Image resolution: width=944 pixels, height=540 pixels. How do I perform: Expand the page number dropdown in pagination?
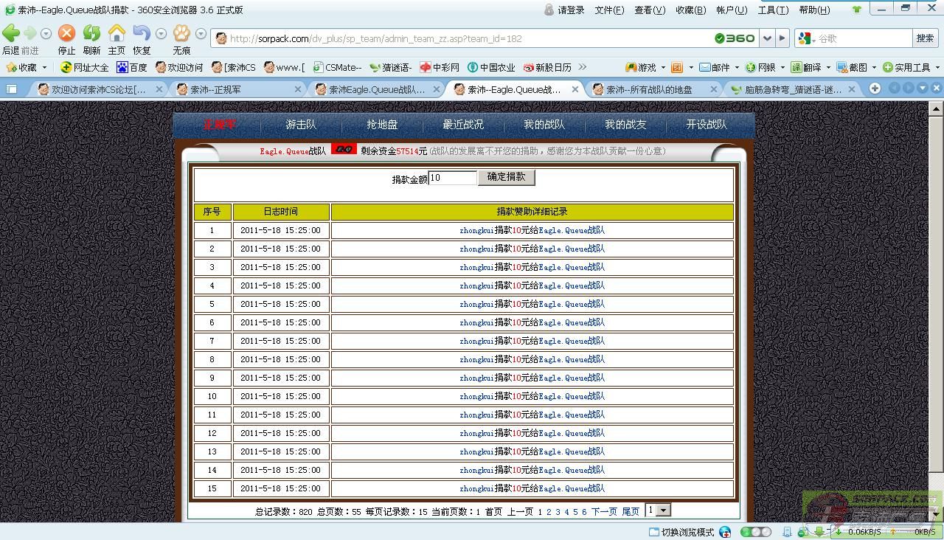click(x=663, y=510)
